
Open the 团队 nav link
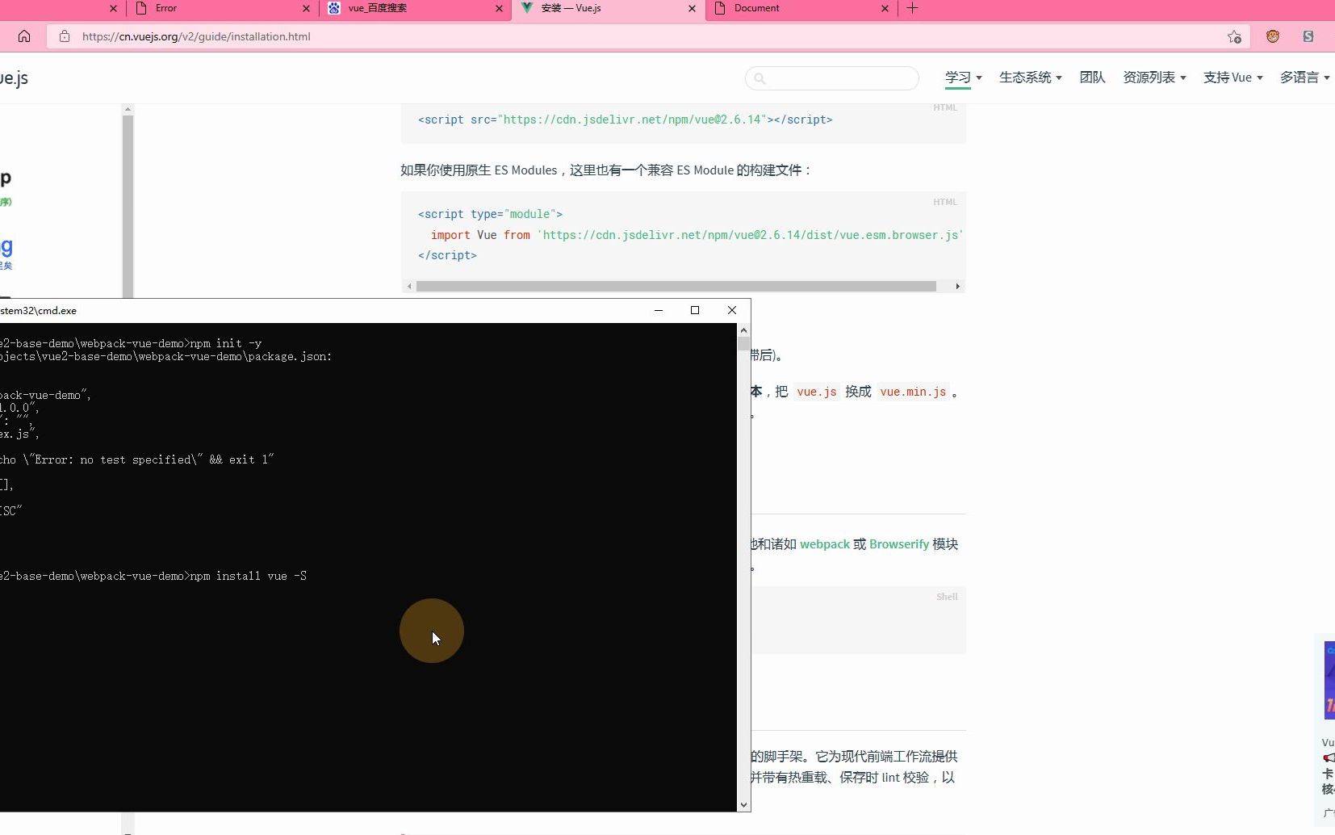pyautogui.click(x=1092, y=78)
